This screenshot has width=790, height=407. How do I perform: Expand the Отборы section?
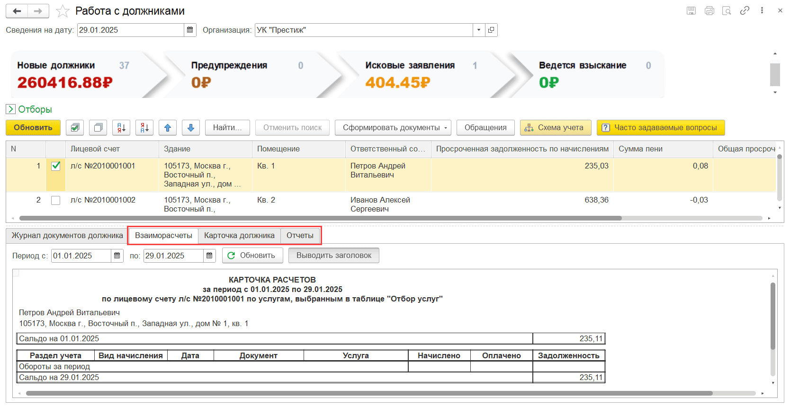(10, 109)
